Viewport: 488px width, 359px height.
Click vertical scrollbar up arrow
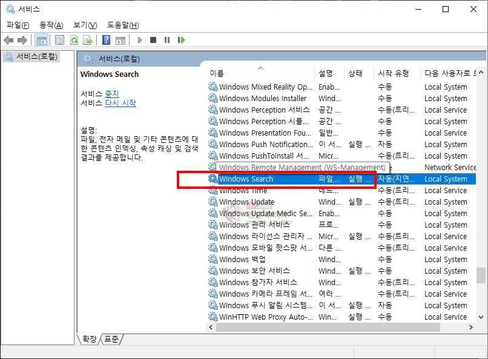481,73
